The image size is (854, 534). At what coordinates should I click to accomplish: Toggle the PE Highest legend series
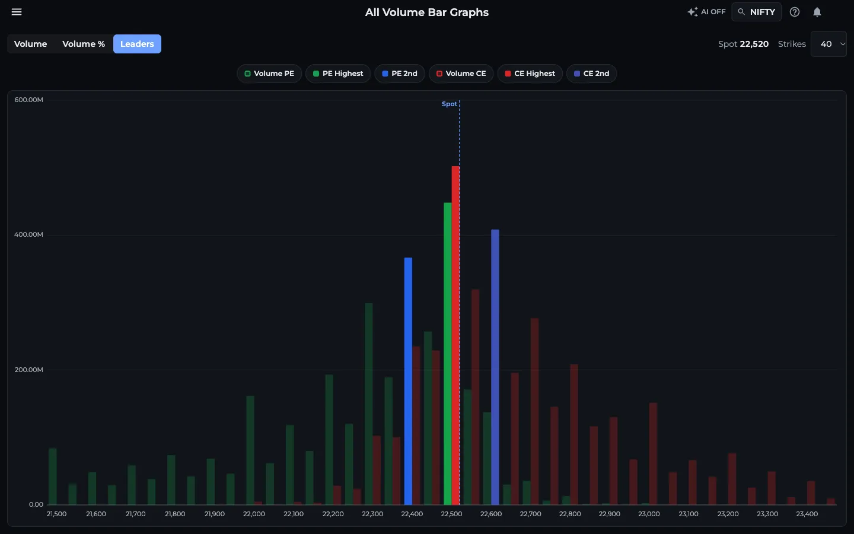pyautogui.click(x=338, y=74)
